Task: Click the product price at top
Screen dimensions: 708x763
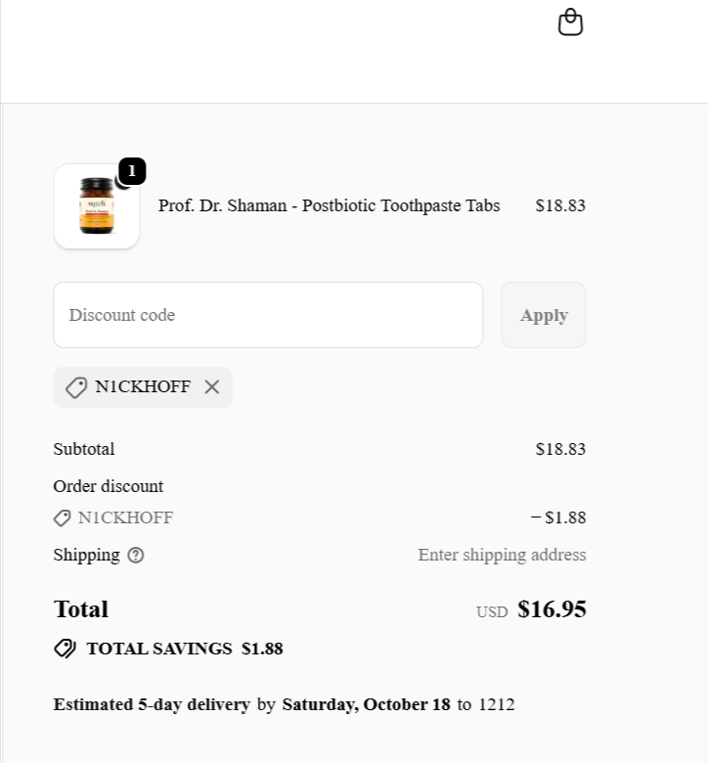Action: coord(560,205)
